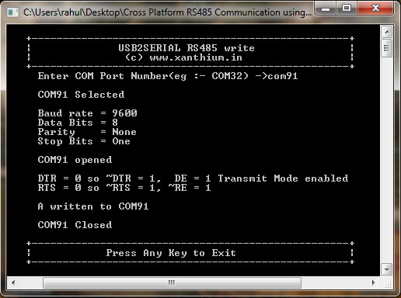The width and height of the screenshot is (401, 298).
Task: Click the horizontal scrollbar left arrow
Action: (13, 282)
